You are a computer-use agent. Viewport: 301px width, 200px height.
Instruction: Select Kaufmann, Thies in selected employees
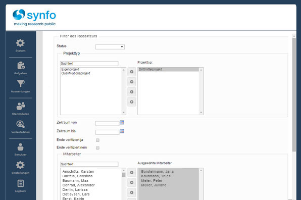tap(156, 176)
